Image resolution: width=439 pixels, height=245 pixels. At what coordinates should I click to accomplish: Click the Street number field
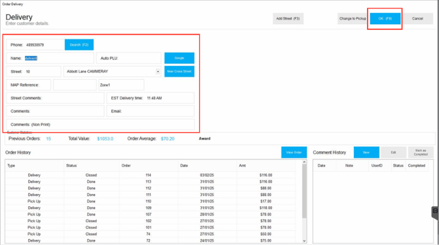33,71
